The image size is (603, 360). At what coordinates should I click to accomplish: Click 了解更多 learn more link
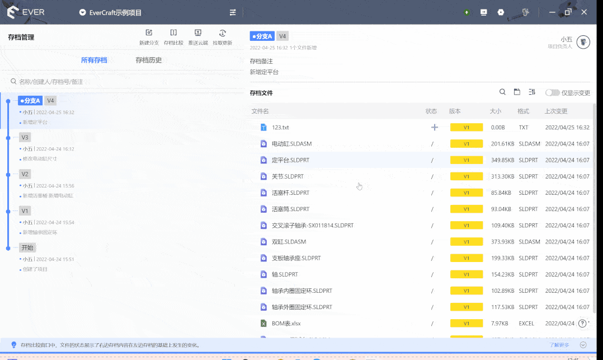(559, 345)
